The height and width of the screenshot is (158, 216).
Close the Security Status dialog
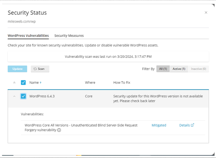click(206, 13)
